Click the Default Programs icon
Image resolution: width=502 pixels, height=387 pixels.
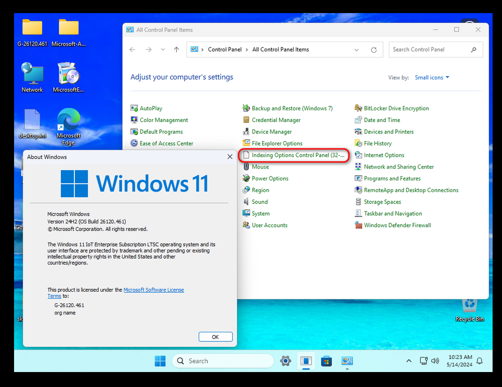[134, 132]
